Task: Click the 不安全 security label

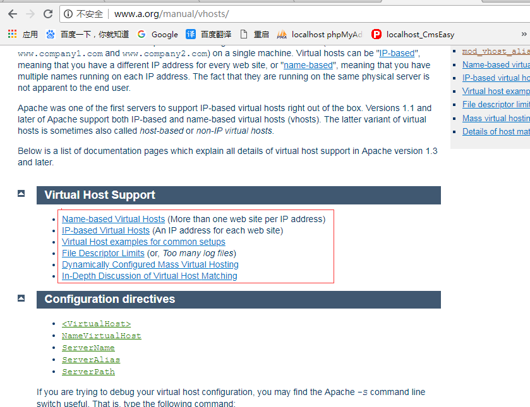Action: (x=90, y=14)
